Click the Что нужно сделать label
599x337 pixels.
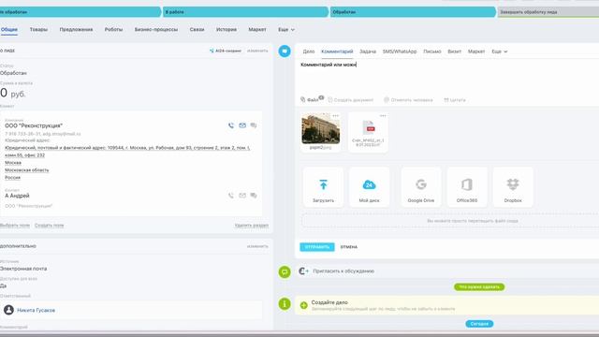click(x=479, y=287)
